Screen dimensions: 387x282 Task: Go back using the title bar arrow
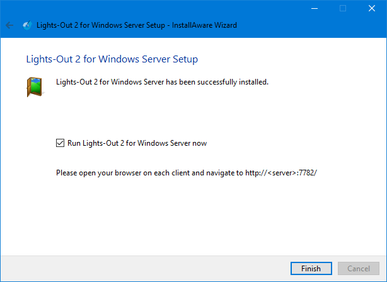coord(9,25)
